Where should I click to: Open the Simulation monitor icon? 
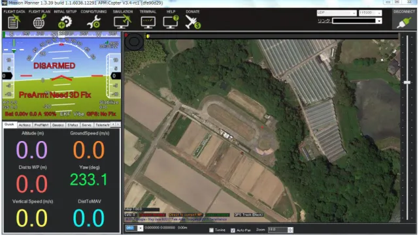[x=122, y=22]
